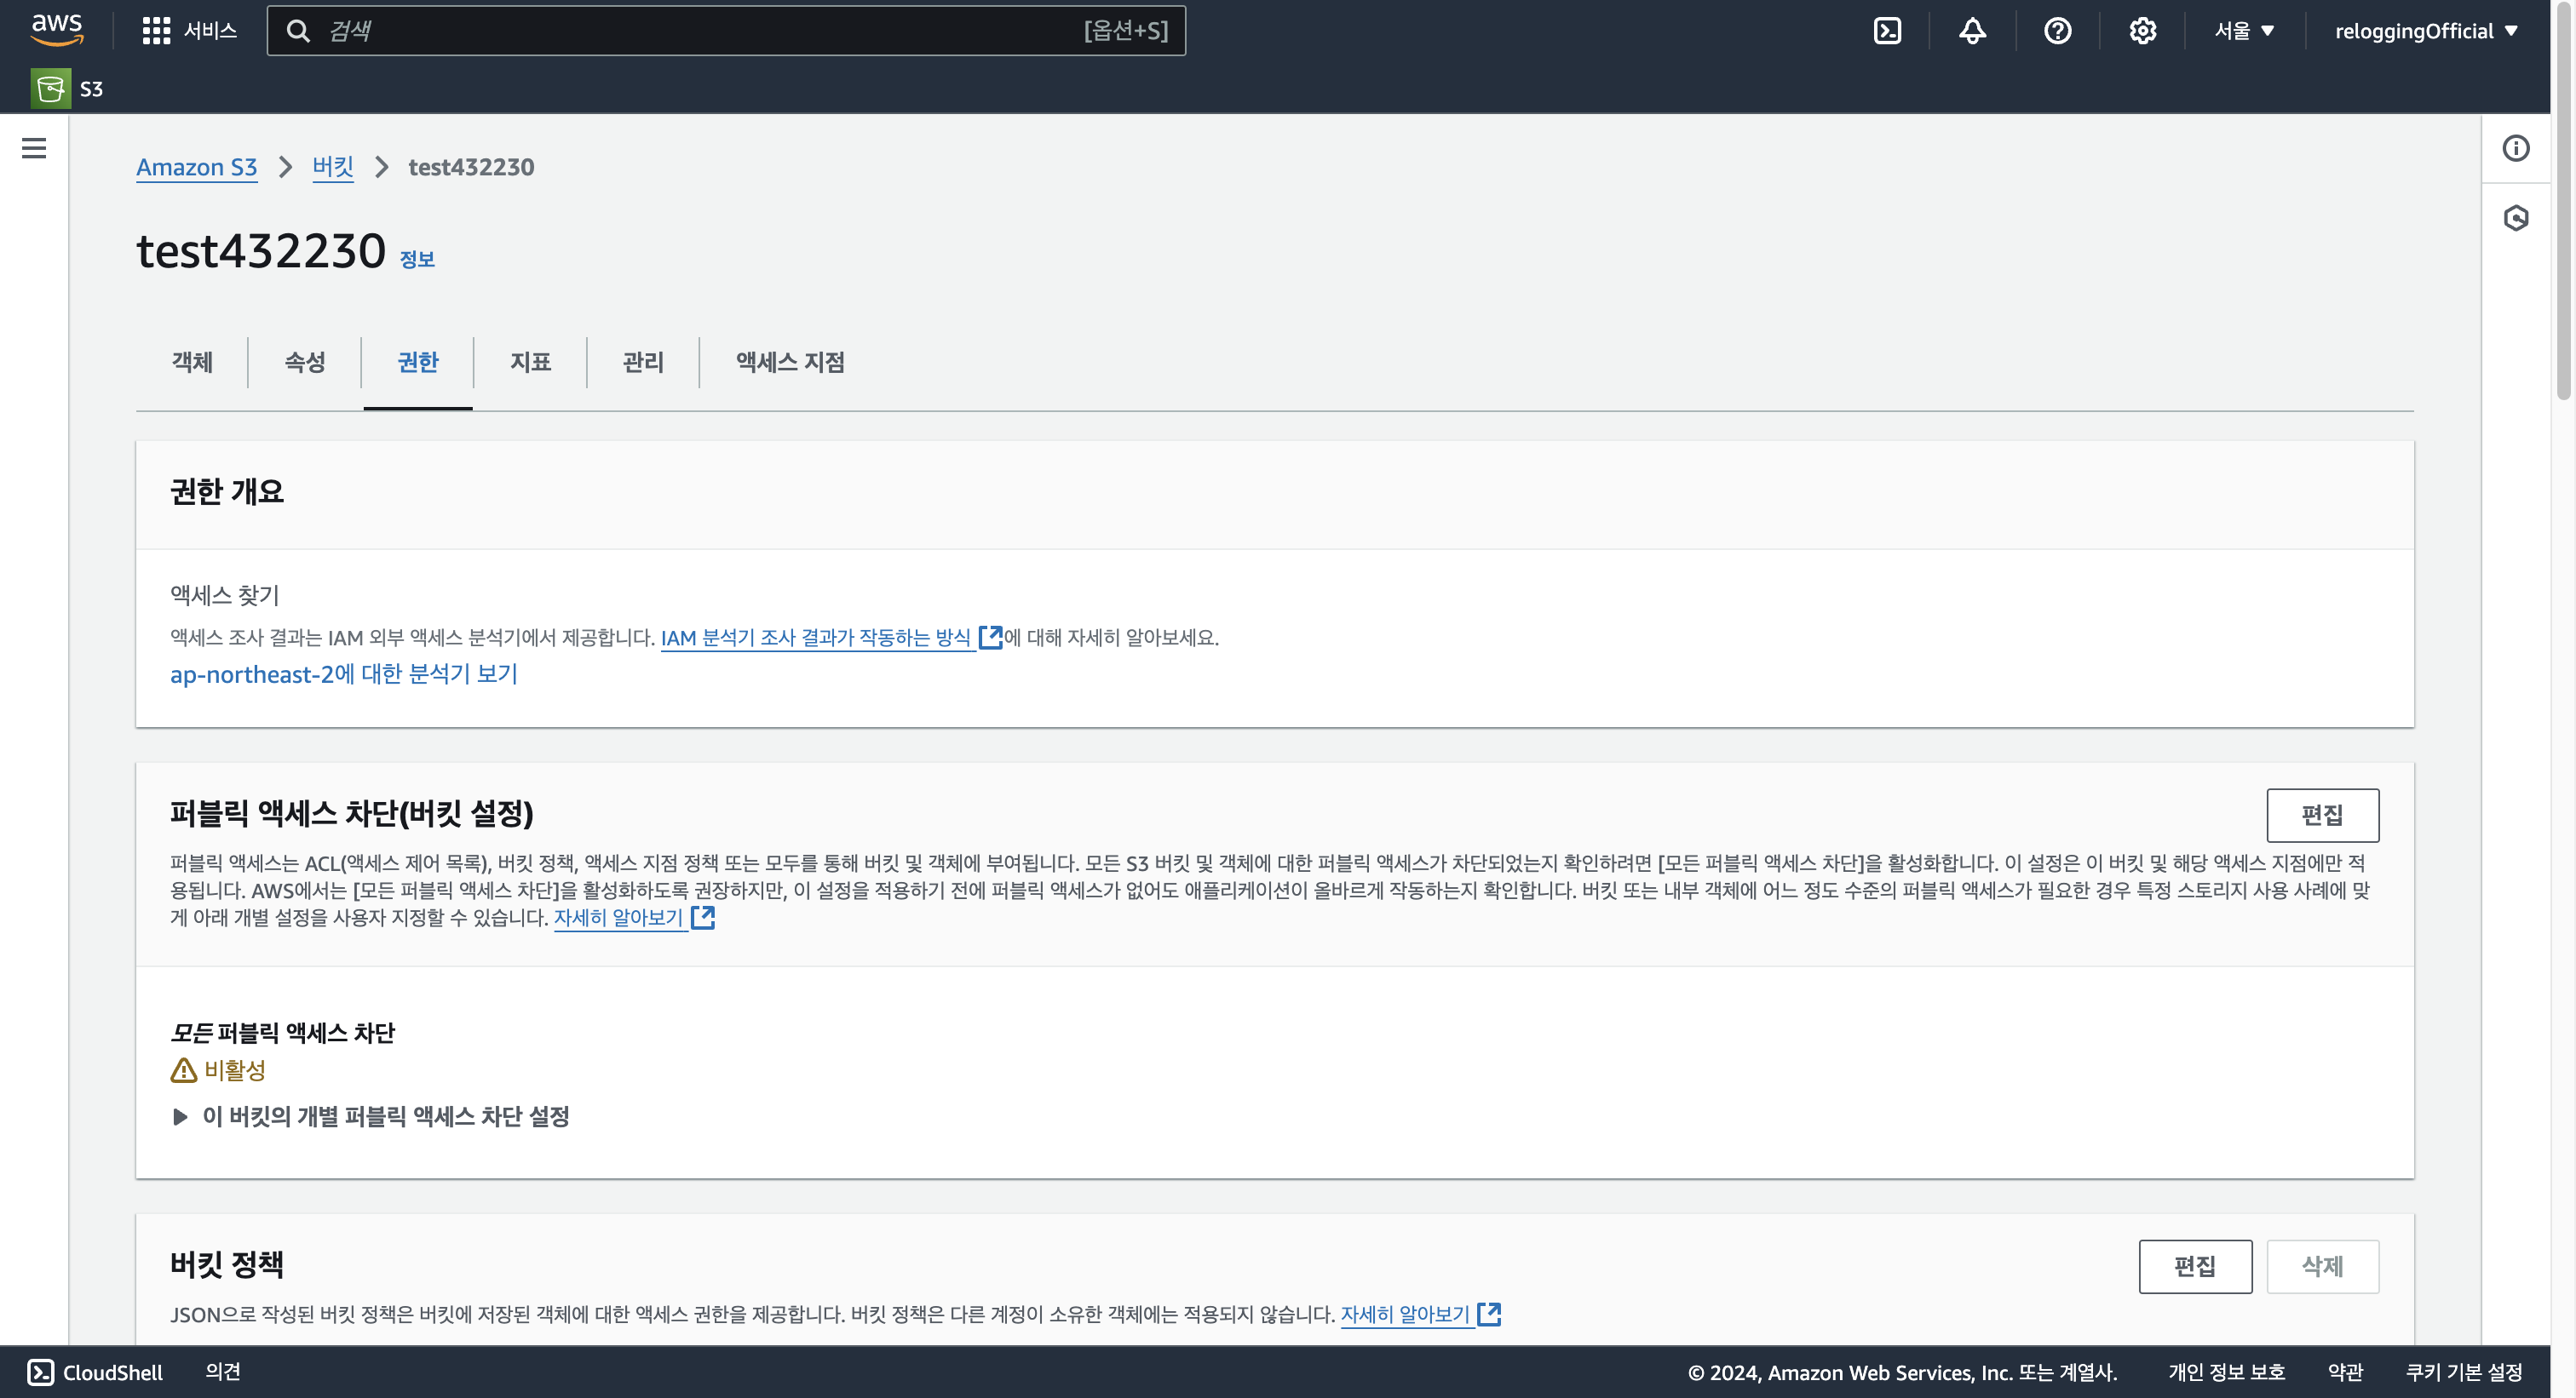Switch to the 속성 tab
This screenshot has width=2576, height=1398.
(x=304, y=362)
